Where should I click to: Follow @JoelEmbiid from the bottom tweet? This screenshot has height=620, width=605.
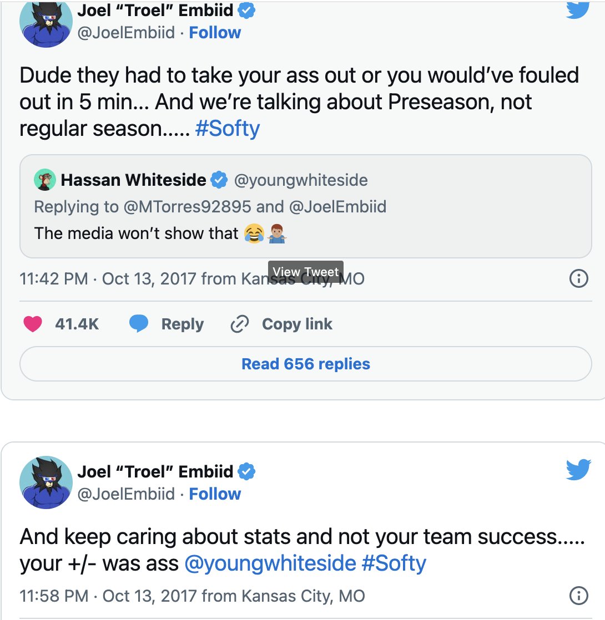215,494
